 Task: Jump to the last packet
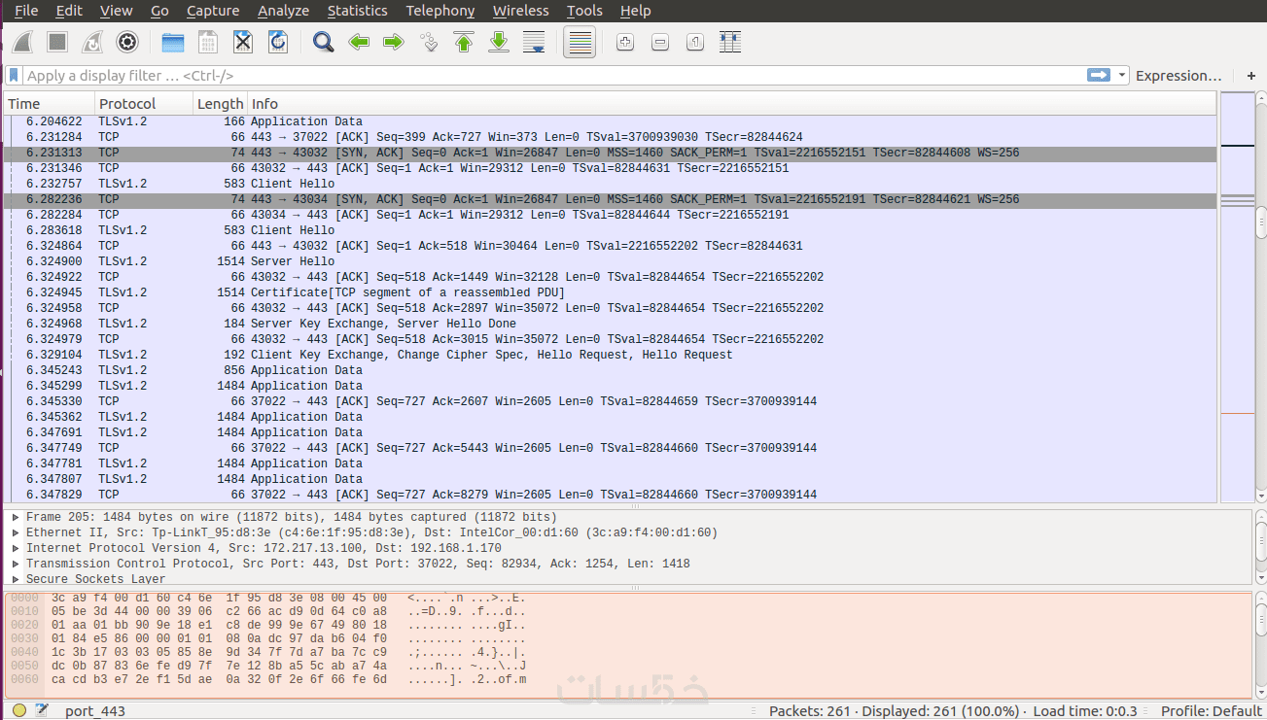click(x=499, y=42)
